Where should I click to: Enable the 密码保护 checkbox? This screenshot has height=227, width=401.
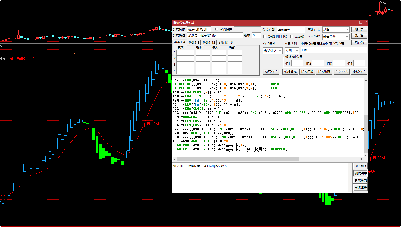(x=217, y=29)
